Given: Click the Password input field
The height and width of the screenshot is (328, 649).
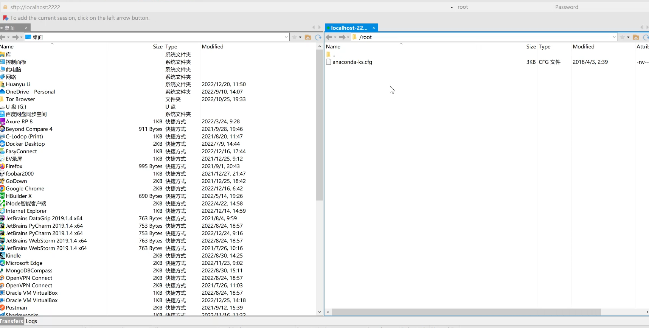Looking at the screenshot, I should pyautogui.click(x=601, y=7).
